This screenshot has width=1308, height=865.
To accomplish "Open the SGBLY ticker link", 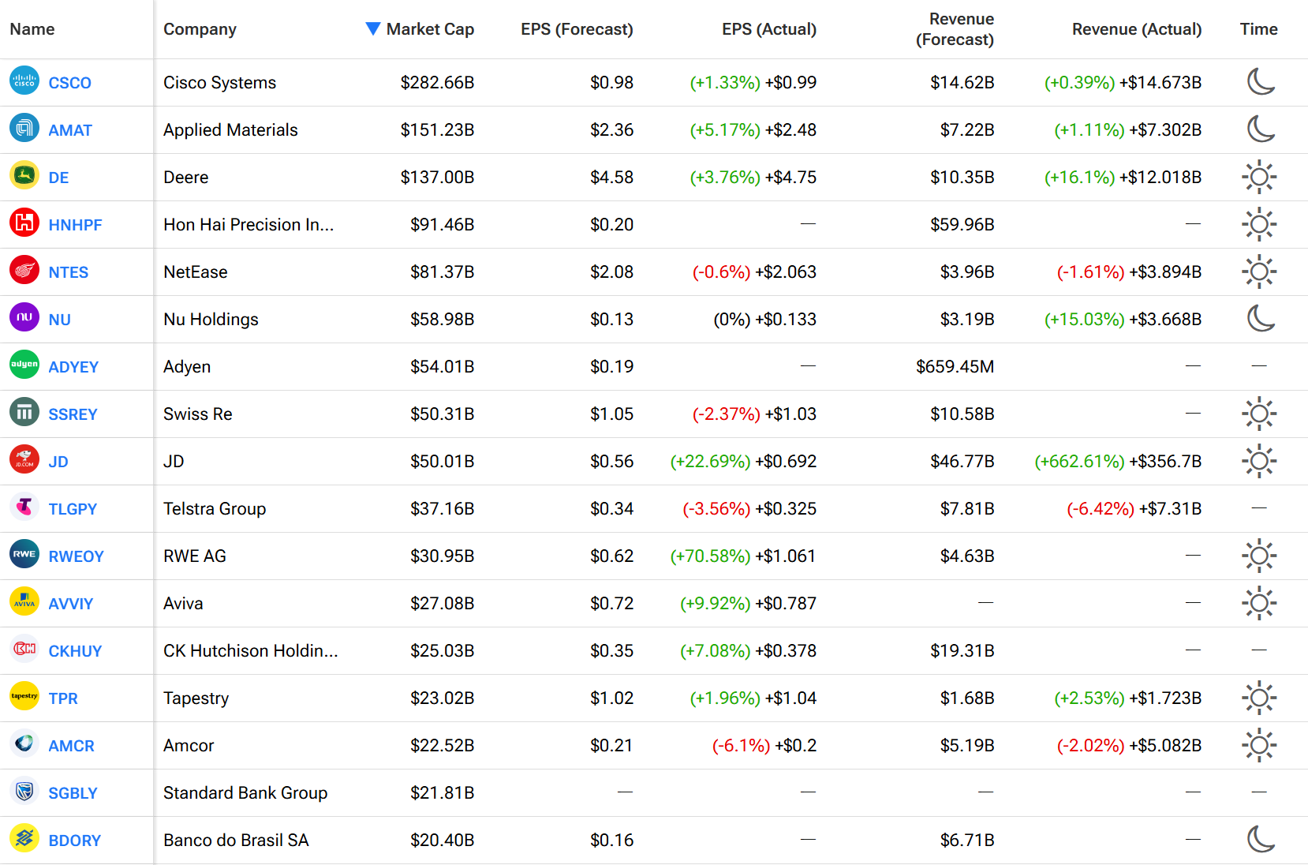I will click(x=73, y=793).
